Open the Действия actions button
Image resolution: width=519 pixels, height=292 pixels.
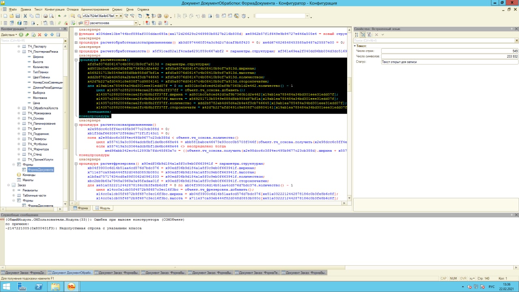point(9,35)
